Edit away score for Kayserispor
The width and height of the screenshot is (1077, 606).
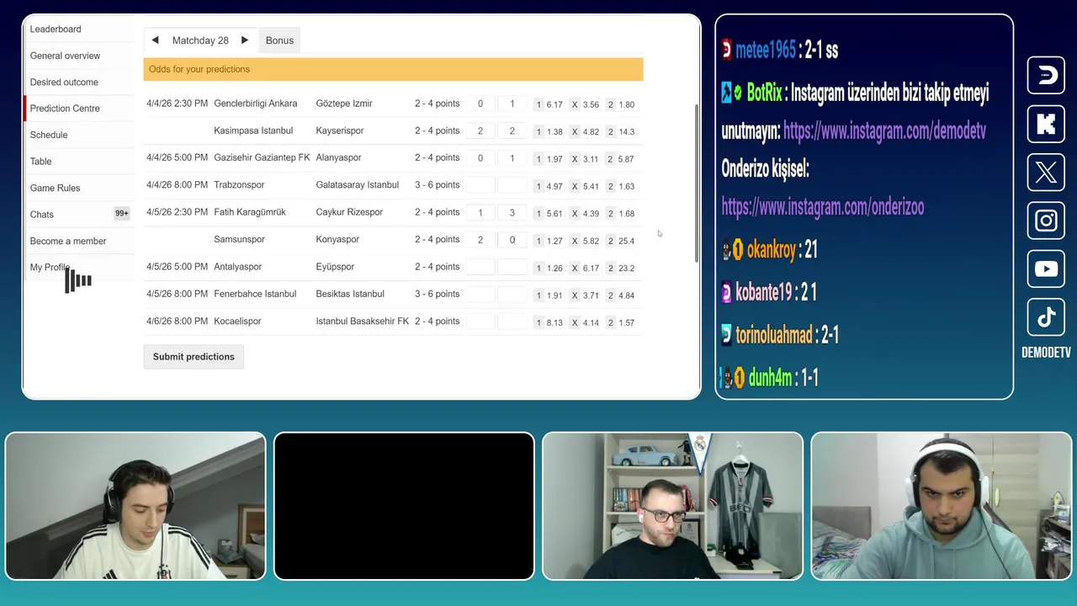click(x=512, y=130)
